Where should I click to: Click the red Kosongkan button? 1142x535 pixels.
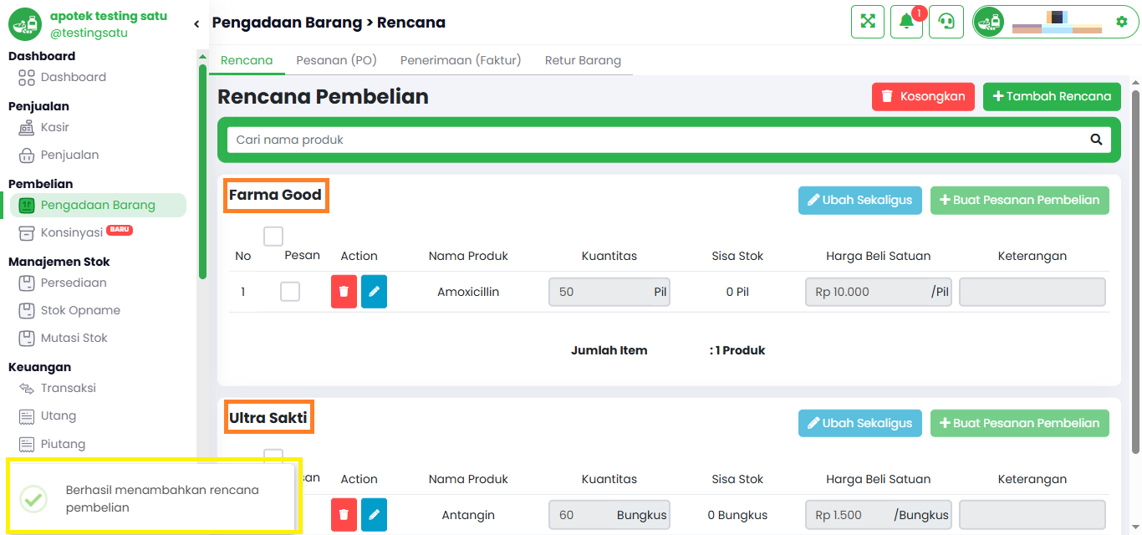(x=924, y=96)
